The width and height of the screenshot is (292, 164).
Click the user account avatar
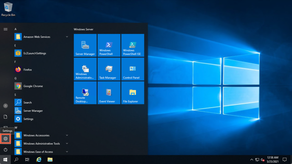[5, 106]
